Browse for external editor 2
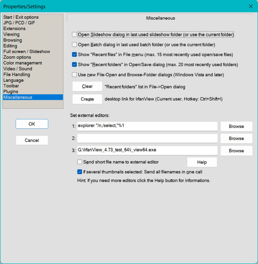Screen dimensions: 258x264 pyautogui.click(x=236, y=139)
